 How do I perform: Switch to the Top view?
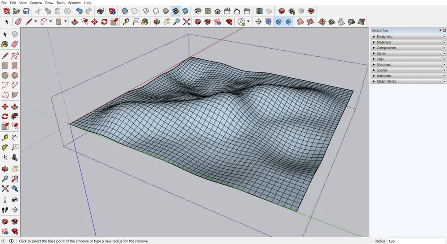(x=208, y=11)
